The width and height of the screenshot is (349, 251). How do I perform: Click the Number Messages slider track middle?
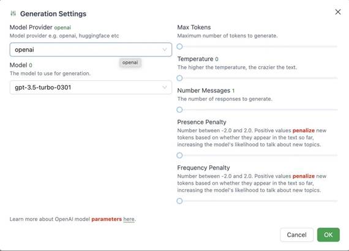(x=258, y=110)
